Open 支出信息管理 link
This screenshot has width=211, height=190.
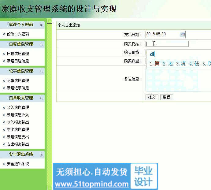18,129
